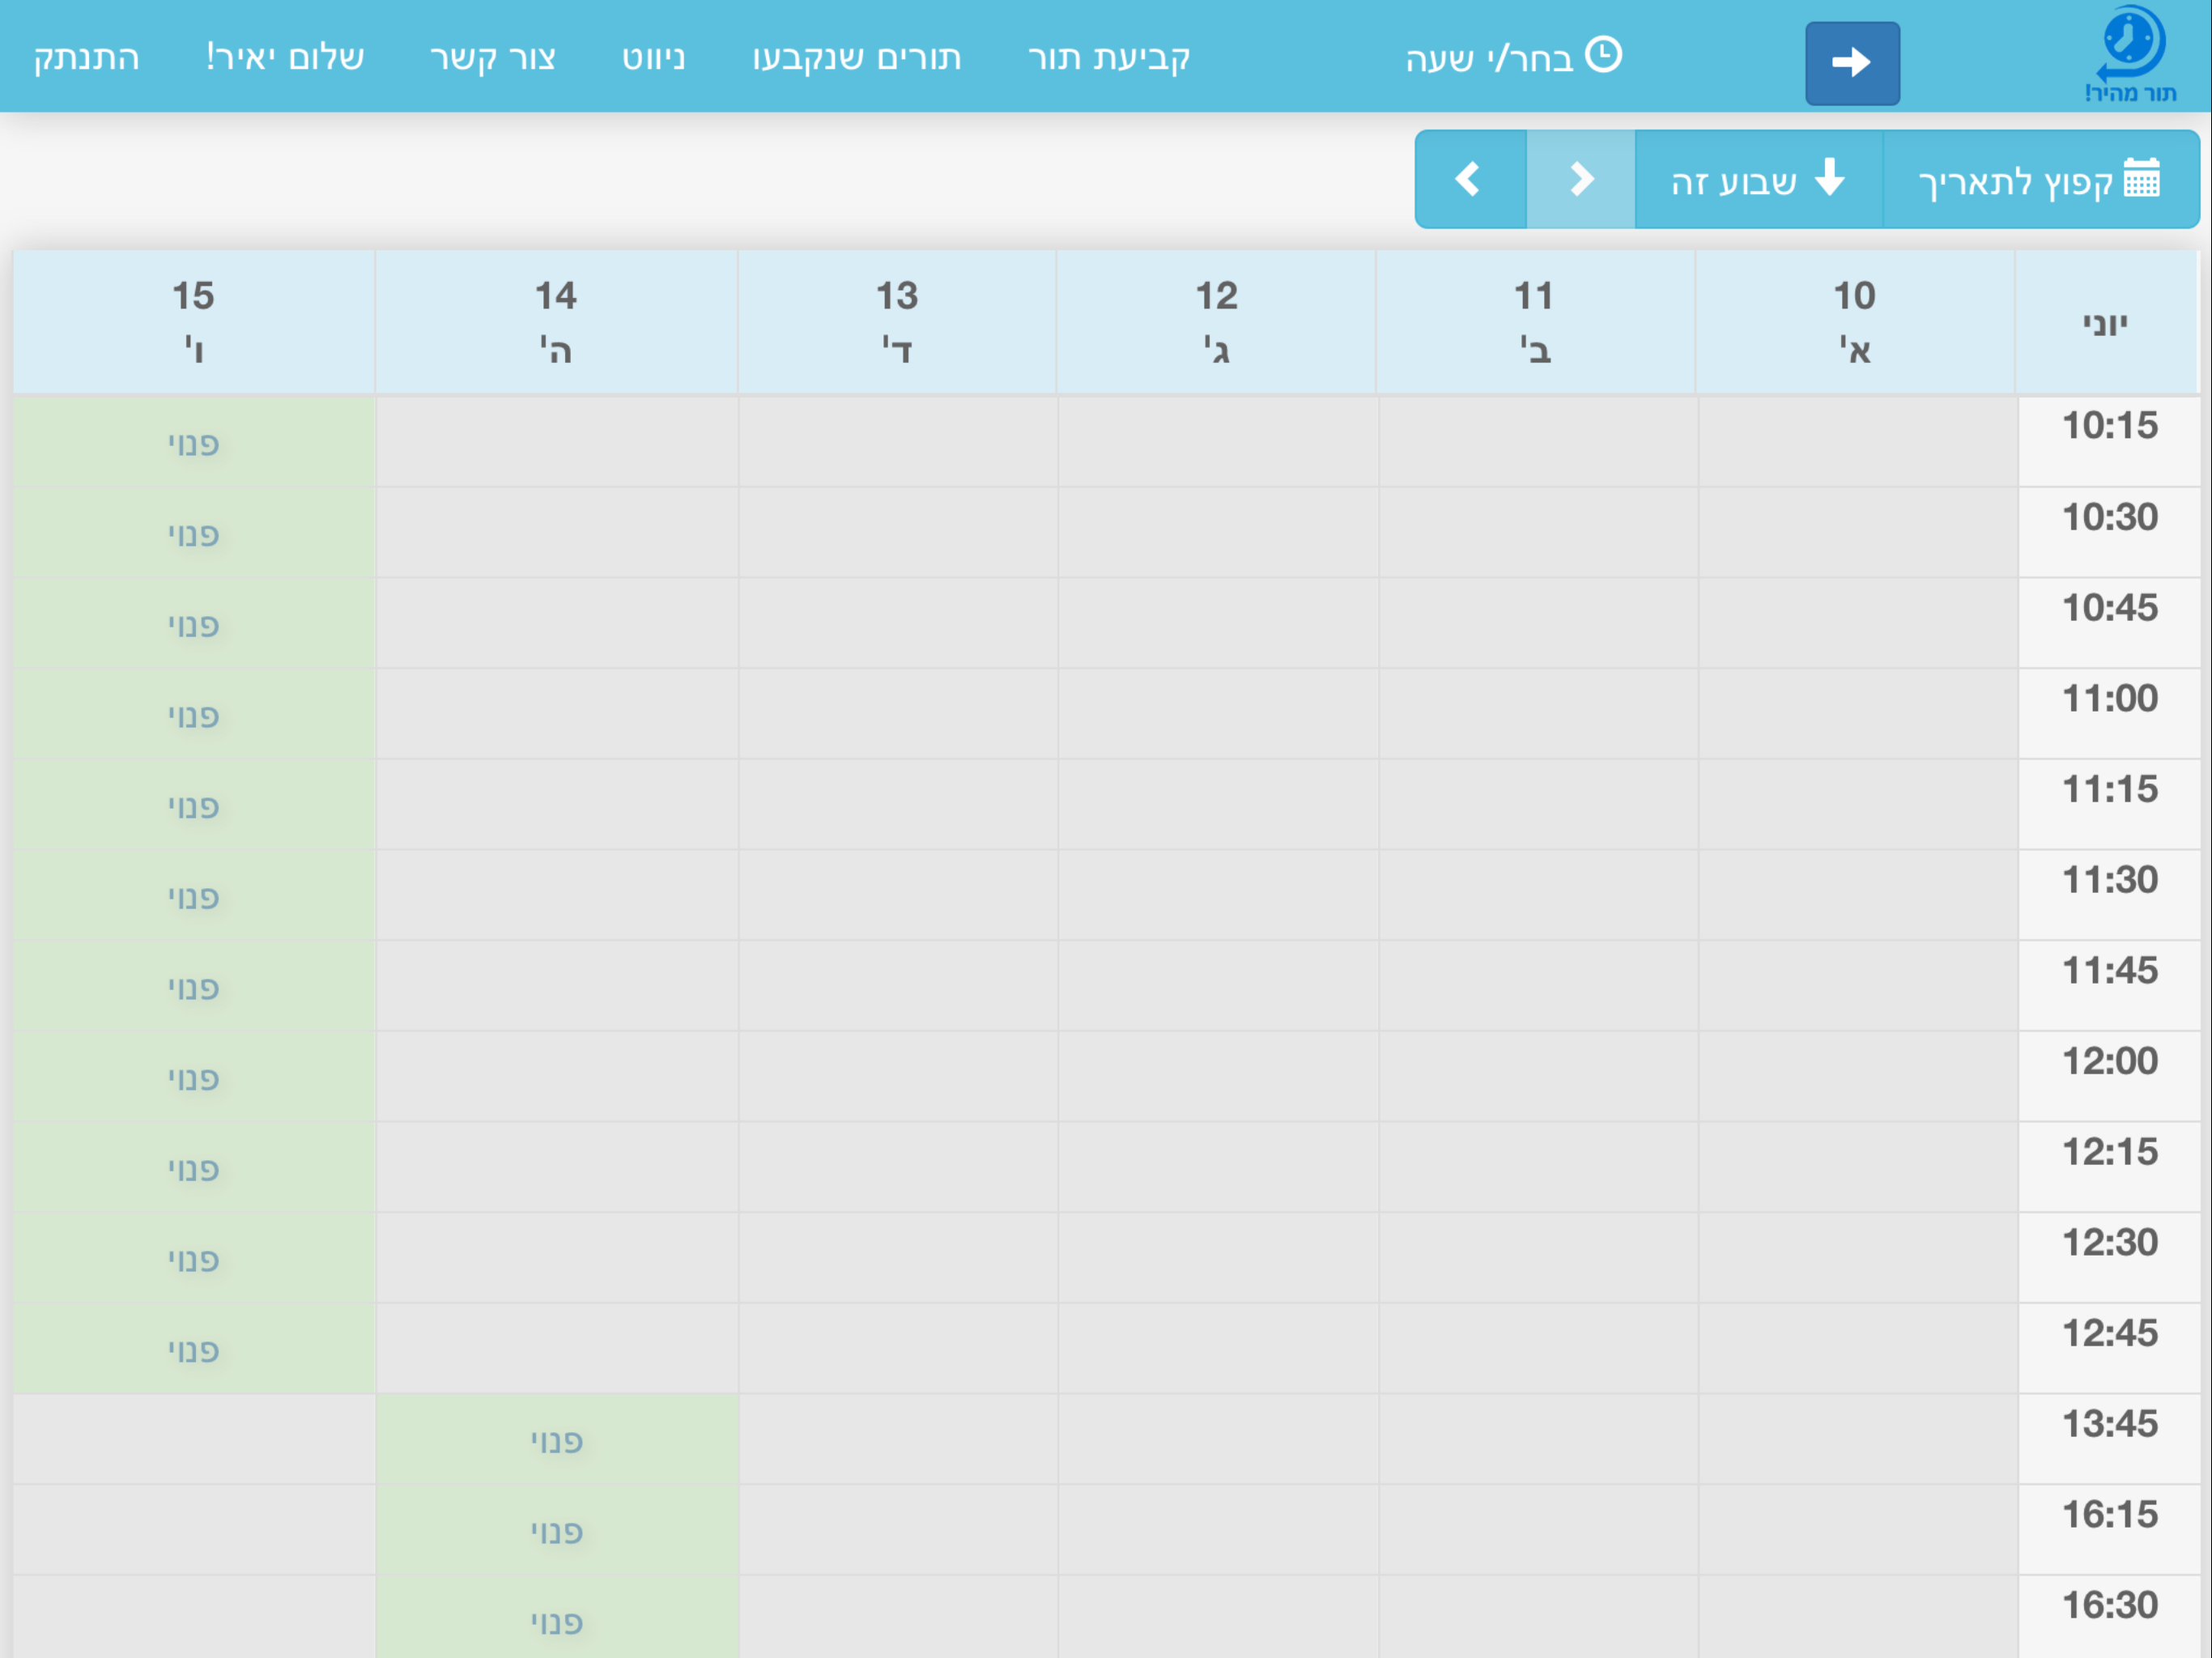Image resolution: width=2212 pixels, height=1658 pixels.
Task: Click the שבוע זה button
Action: pyautogui.click(x=1759, y=180)
